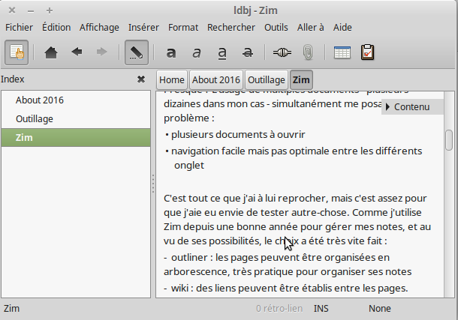Toggle the page editable pencil button
This screenshot has width=458, height=320.
137,52
